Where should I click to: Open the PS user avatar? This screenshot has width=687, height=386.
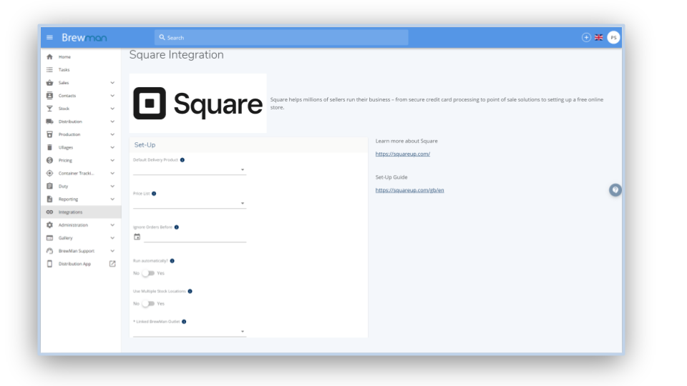coord(613,38)
